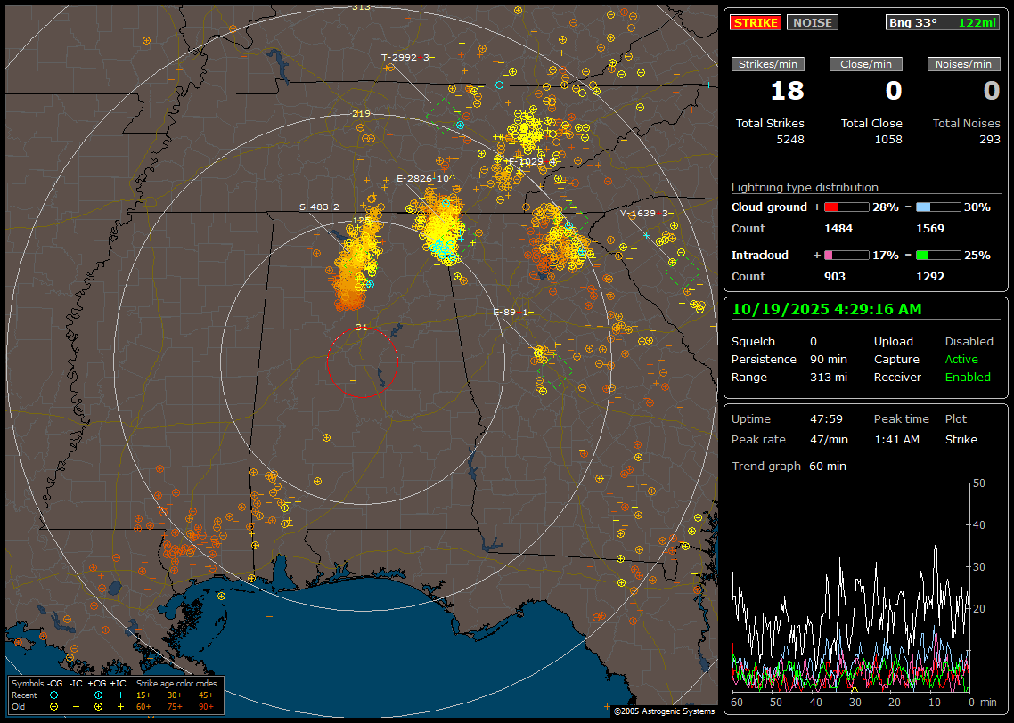Screen dimensions: 1014x723
Task: Toggle the STRIKE indicator
Action: (755, 22)
